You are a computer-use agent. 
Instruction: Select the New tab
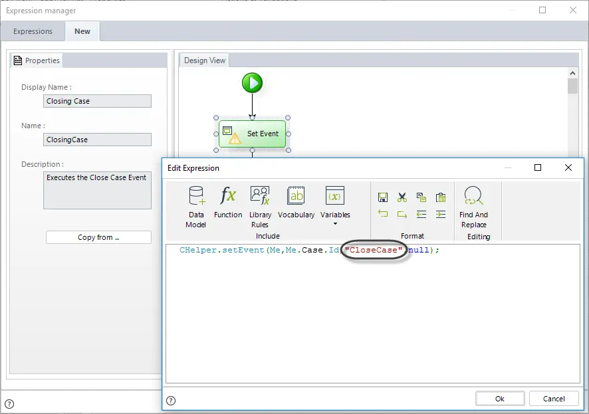pos(82,31)
